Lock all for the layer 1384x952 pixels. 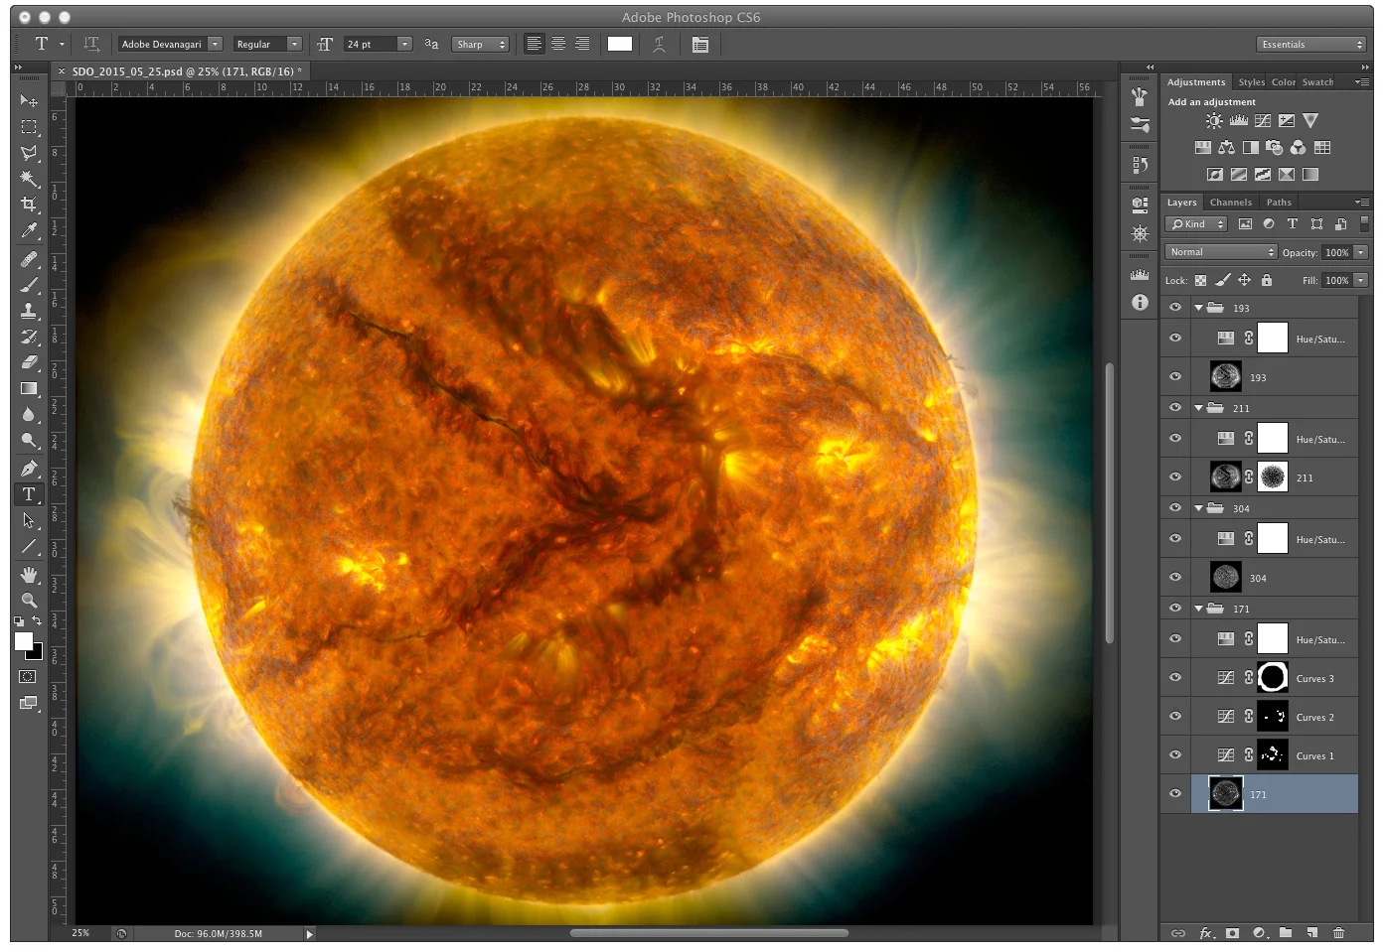point(1267,280)
